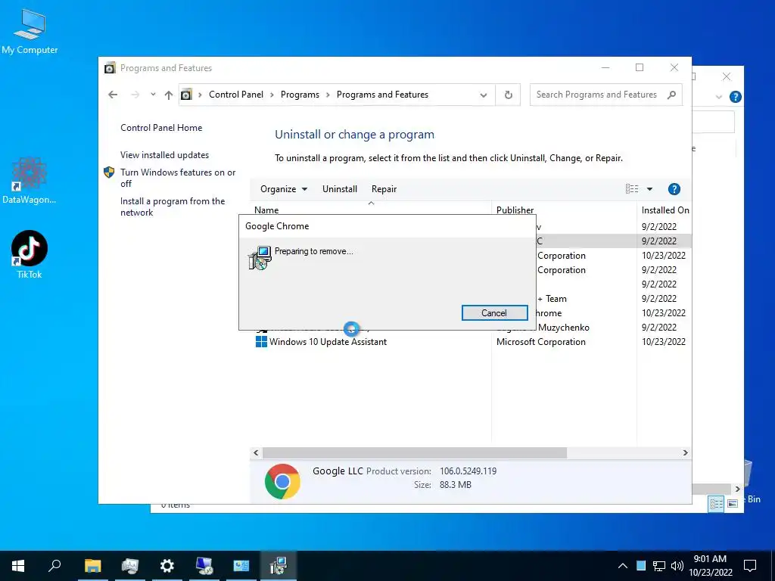Click Install a program from the network
The height and width of the screenshot is (581, 775).
click(172, 207)
